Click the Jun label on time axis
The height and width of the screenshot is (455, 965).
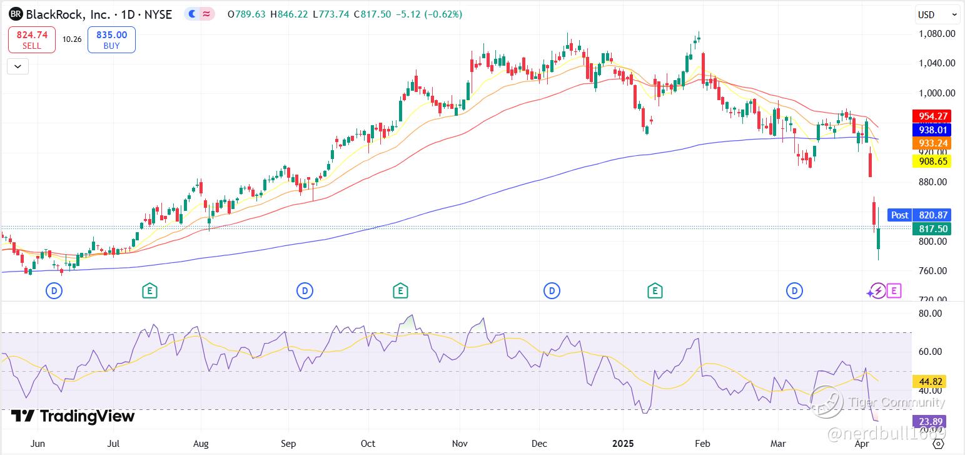coord(38,444)
